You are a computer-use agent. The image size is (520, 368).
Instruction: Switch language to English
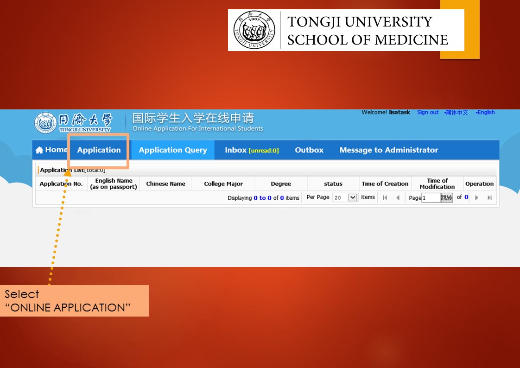(x=485, y=112)
